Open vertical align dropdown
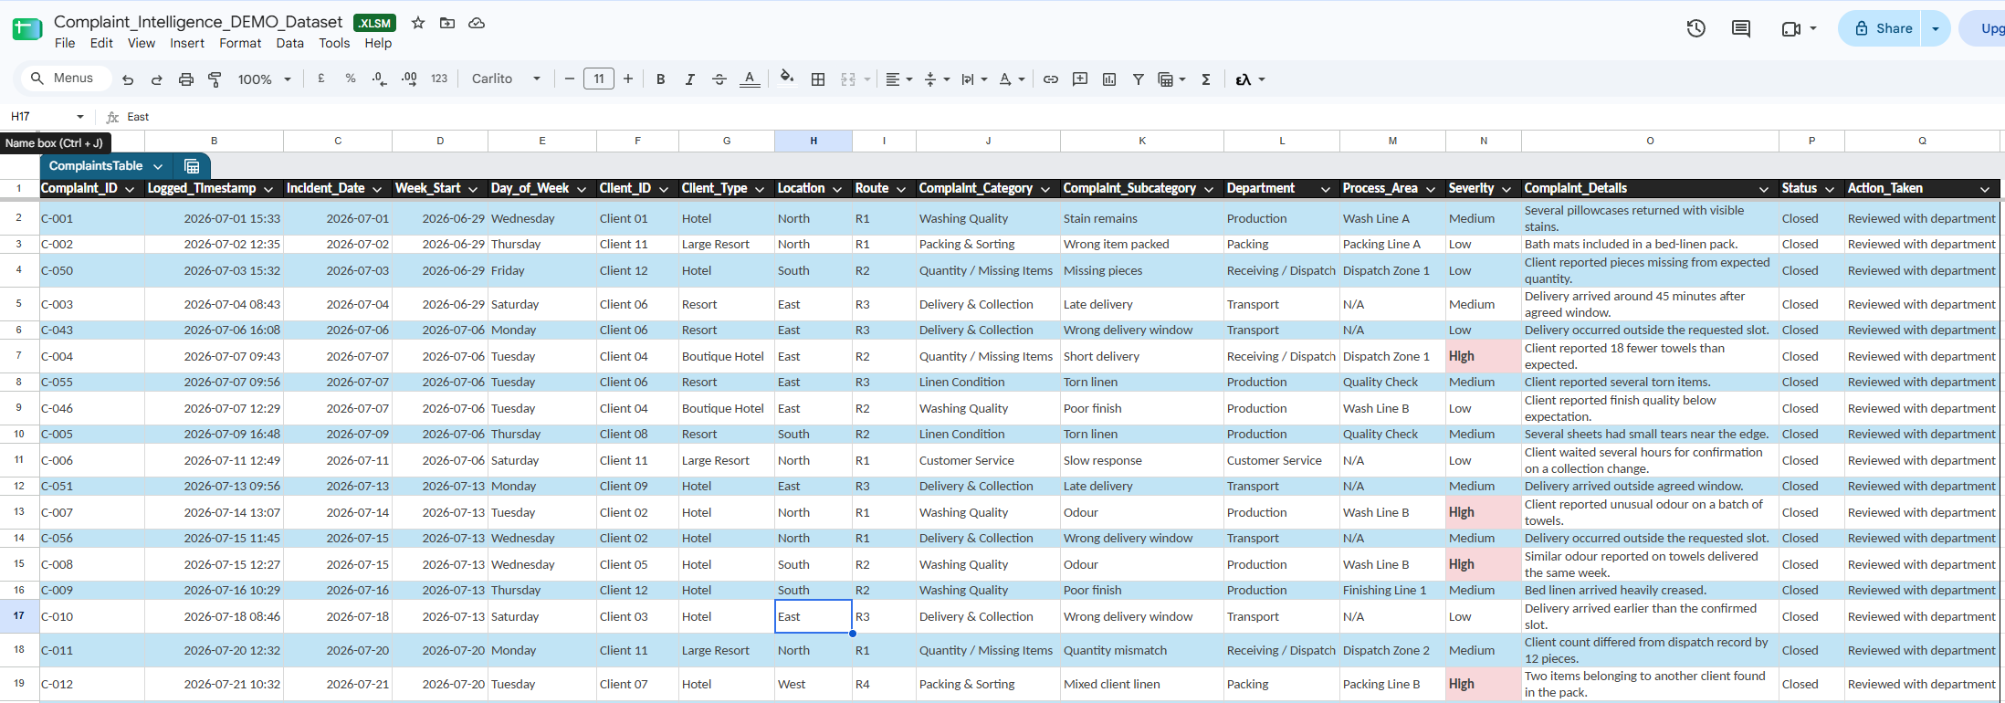This screenshot has width=2005, height=703. [938, 79]
